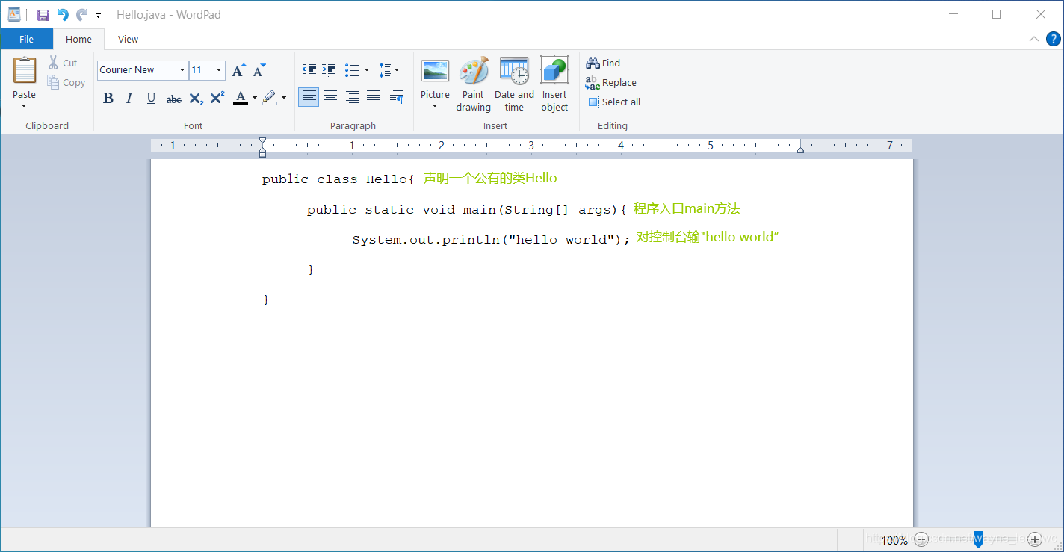Increase the paragraph indent

click(329, 70)
